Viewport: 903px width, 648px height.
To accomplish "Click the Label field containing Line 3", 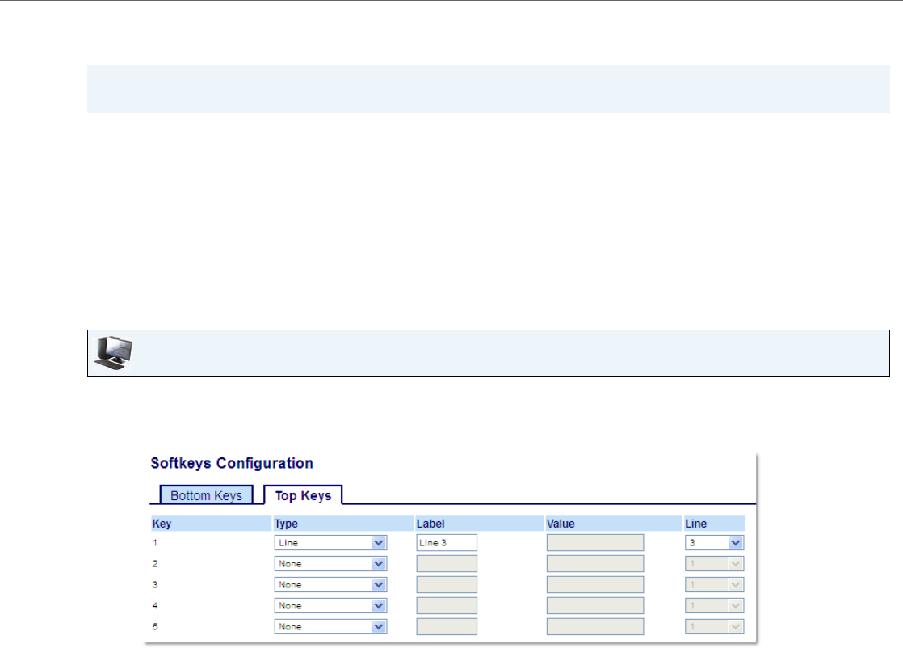I will (x=447, y=543).
